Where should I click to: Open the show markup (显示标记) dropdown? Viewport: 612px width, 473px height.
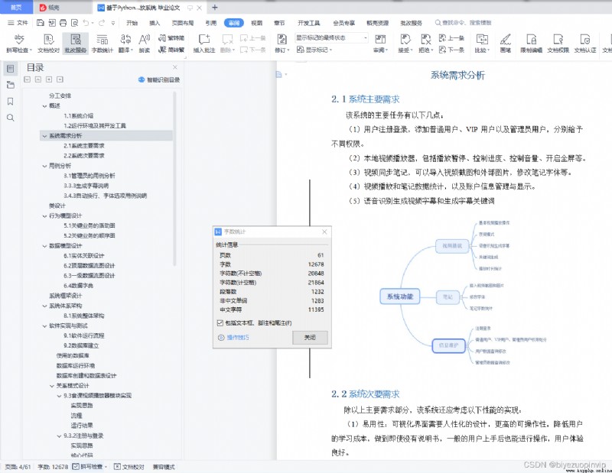pyautogui.click(x=314, y=50)
